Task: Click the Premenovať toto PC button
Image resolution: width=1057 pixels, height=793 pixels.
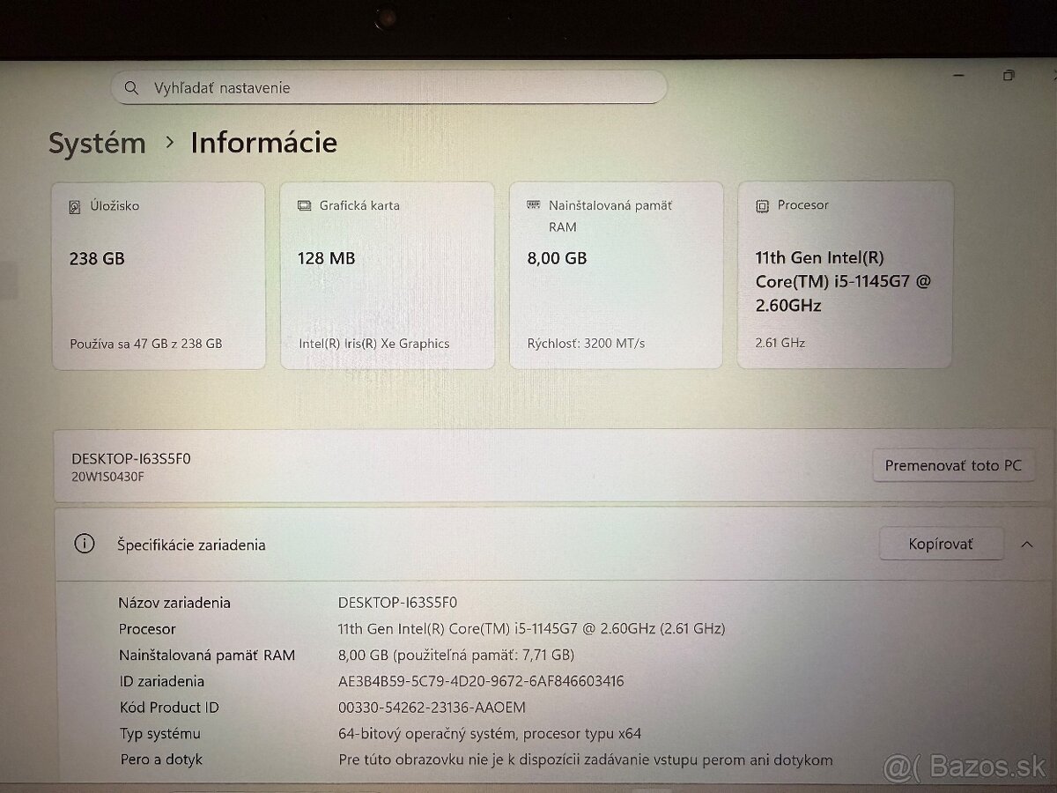Action: coord(953,465)
